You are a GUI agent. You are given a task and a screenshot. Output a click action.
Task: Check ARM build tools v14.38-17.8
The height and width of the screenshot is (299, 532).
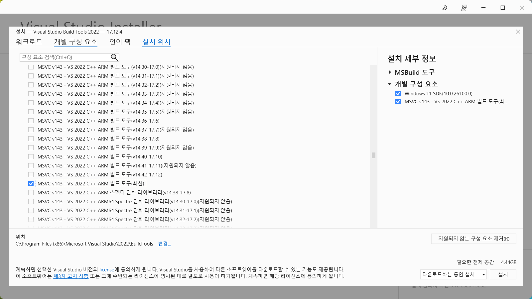(31, 139)
